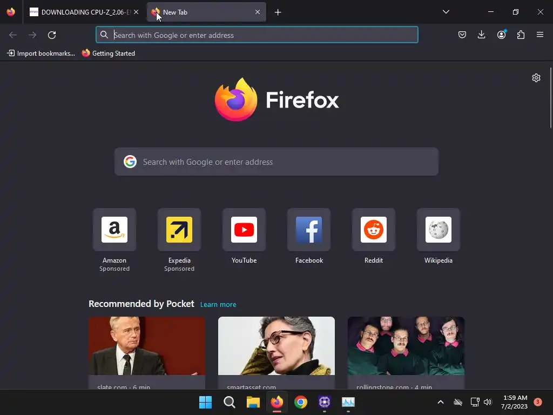The height and width of the screenshot is (415, 553).
Task: Switch to the DOWNLOADING CPU-Z tab
Action: [x=84, y=12]
